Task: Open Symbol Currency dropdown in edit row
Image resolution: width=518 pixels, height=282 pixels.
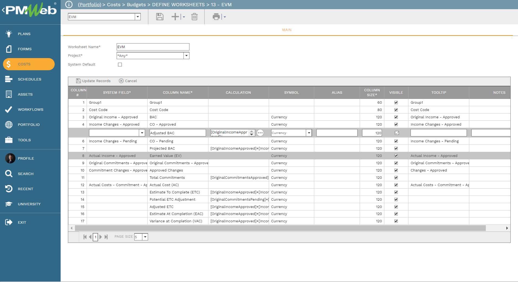Action: point(309,133)
